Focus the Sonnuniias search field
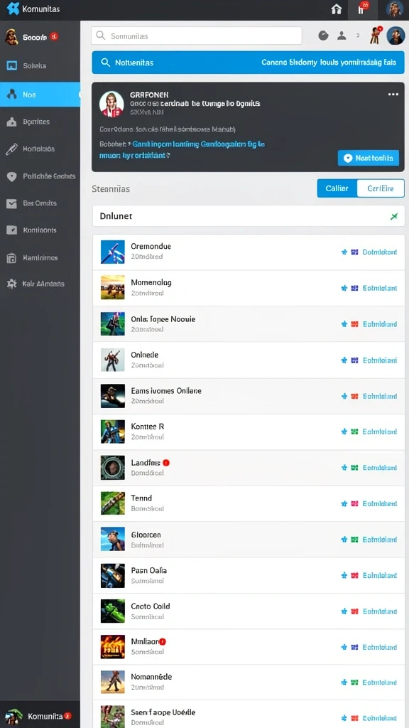 197,36
